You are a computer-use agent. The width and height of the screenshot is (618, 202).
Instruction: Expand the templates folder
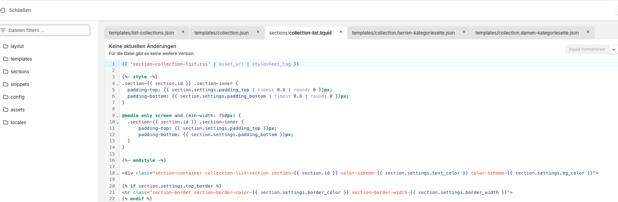pos(21,59)
